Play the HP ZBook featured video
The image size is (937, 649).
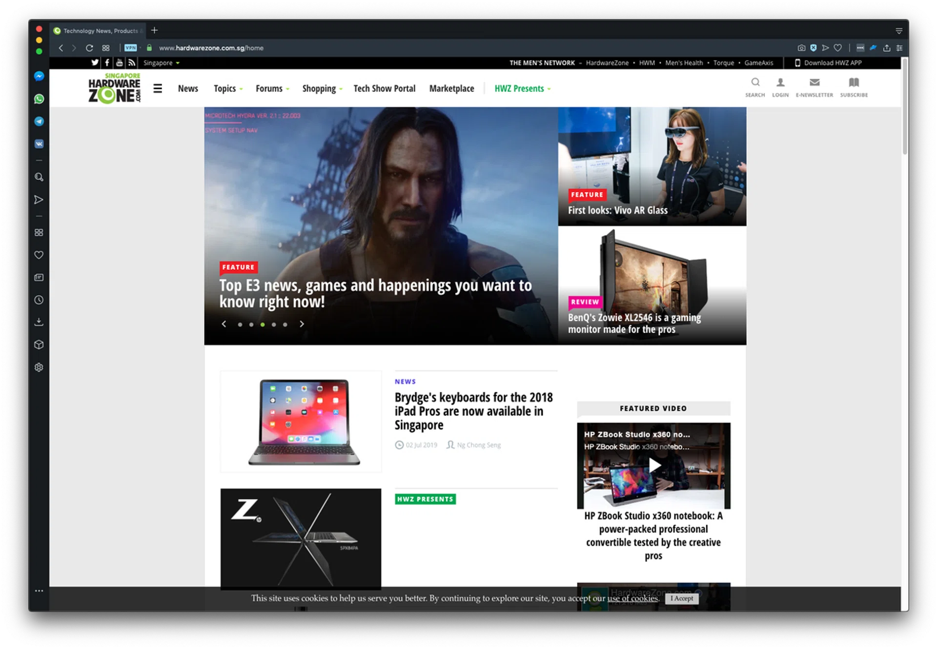point(654,466)
